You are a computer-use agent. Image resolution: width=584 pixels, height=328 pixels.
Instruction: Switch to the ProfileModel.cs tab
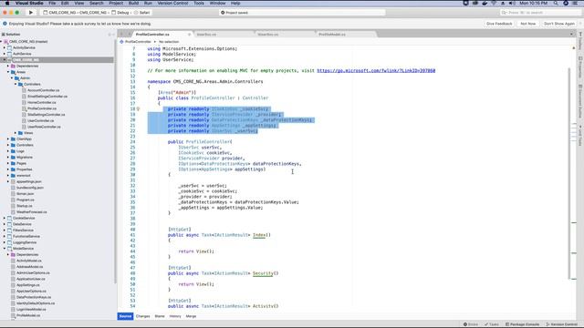click(x=332, y=35)
